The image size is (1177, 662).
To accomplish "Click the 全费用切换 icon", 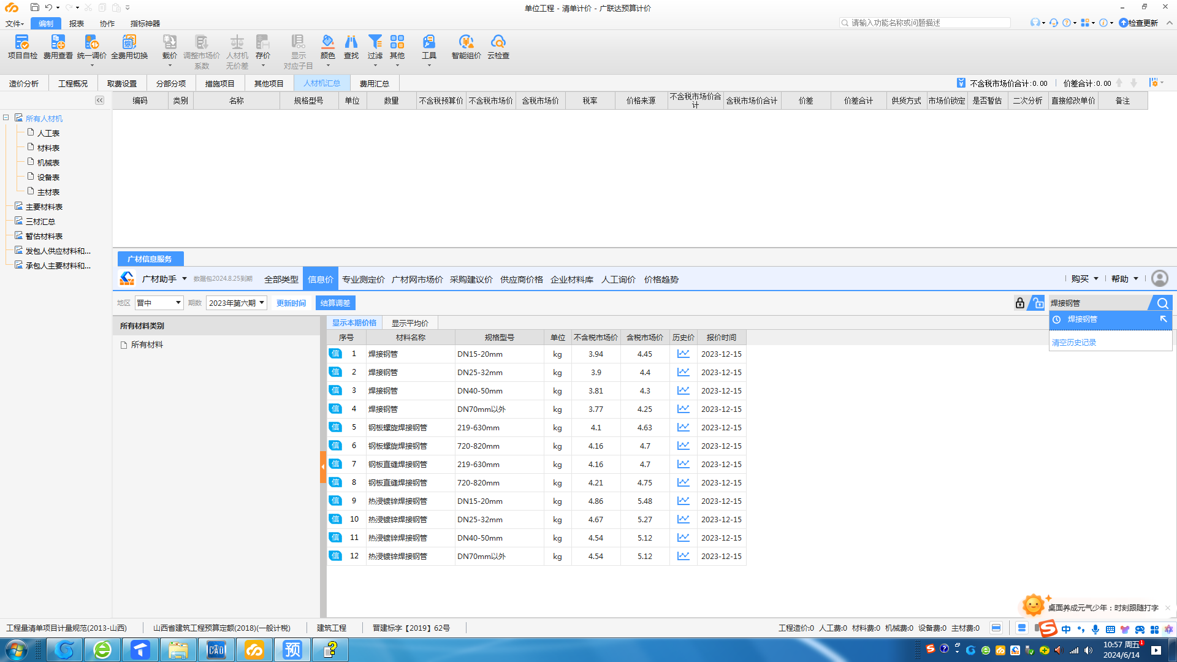I will tap(129, 47).
